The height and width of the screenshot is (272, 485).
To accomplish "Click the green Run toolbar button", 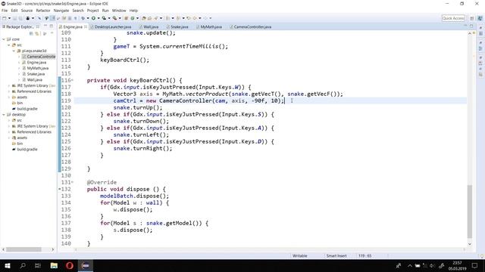I will [x=93, y=18].
